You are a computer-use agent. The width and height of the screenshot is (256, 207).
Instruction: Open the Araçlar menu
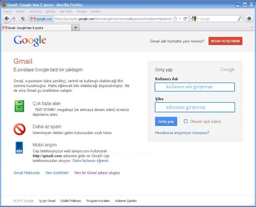point(82,12)
